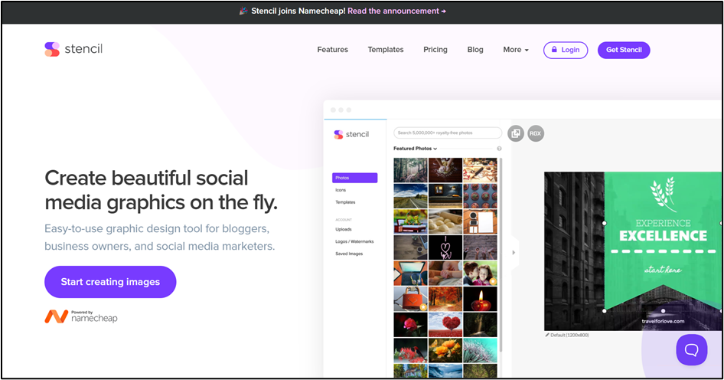Click the round RGX button

coord(535,133)
